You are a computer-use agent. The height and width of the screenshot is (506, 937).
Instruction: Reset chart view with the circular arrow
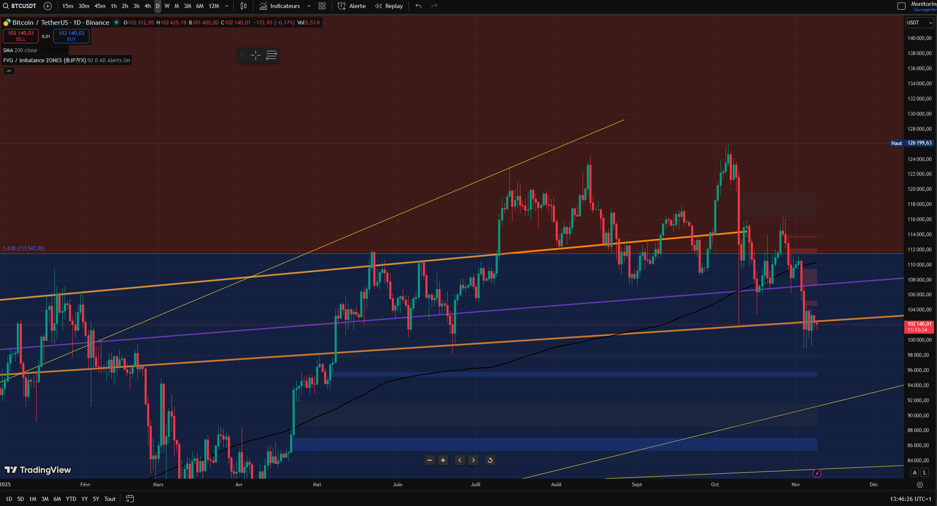(x=490, y=460)
